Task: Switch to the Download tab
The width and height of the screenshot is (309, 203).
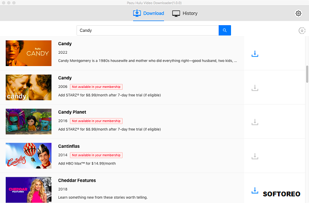Action: point(148,13)
